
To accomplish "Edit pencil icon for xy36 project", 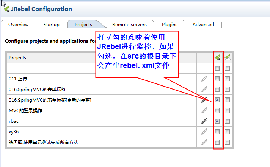I will click(204, 131).
